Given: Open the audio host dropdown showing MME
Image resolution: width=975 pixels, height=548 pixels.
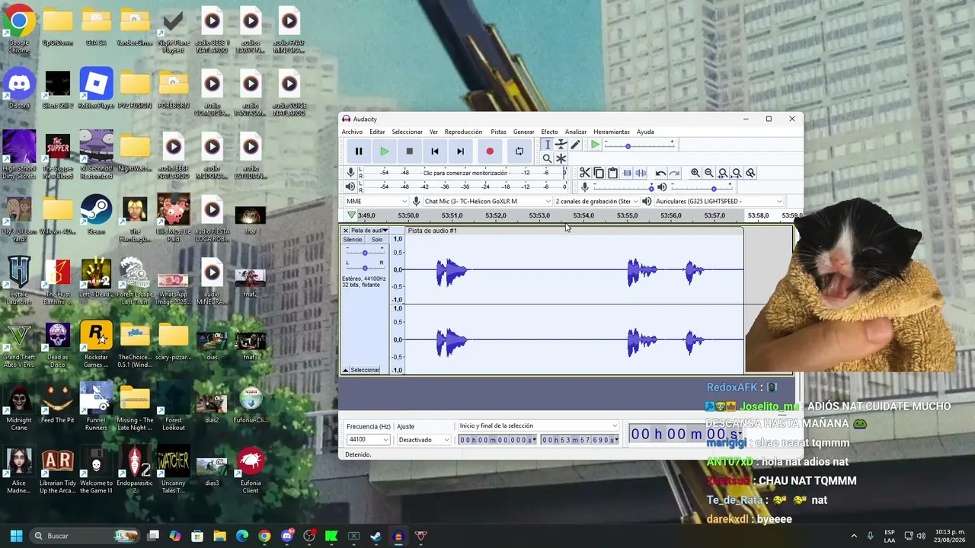Looking at the screenshot, I should pos(377,201).
